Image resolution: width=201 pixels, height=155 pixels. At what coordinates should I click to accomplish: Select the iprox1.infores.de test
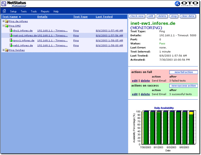(24, 41)
